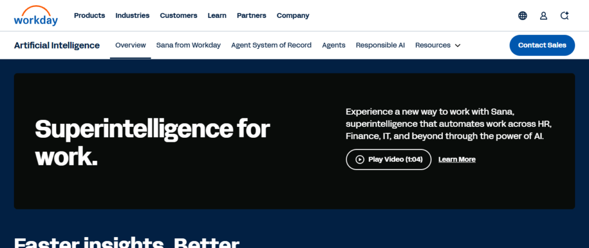Open the Company menu
The height and width of the screenshot is (248, 589).
[x=293, y=15]
